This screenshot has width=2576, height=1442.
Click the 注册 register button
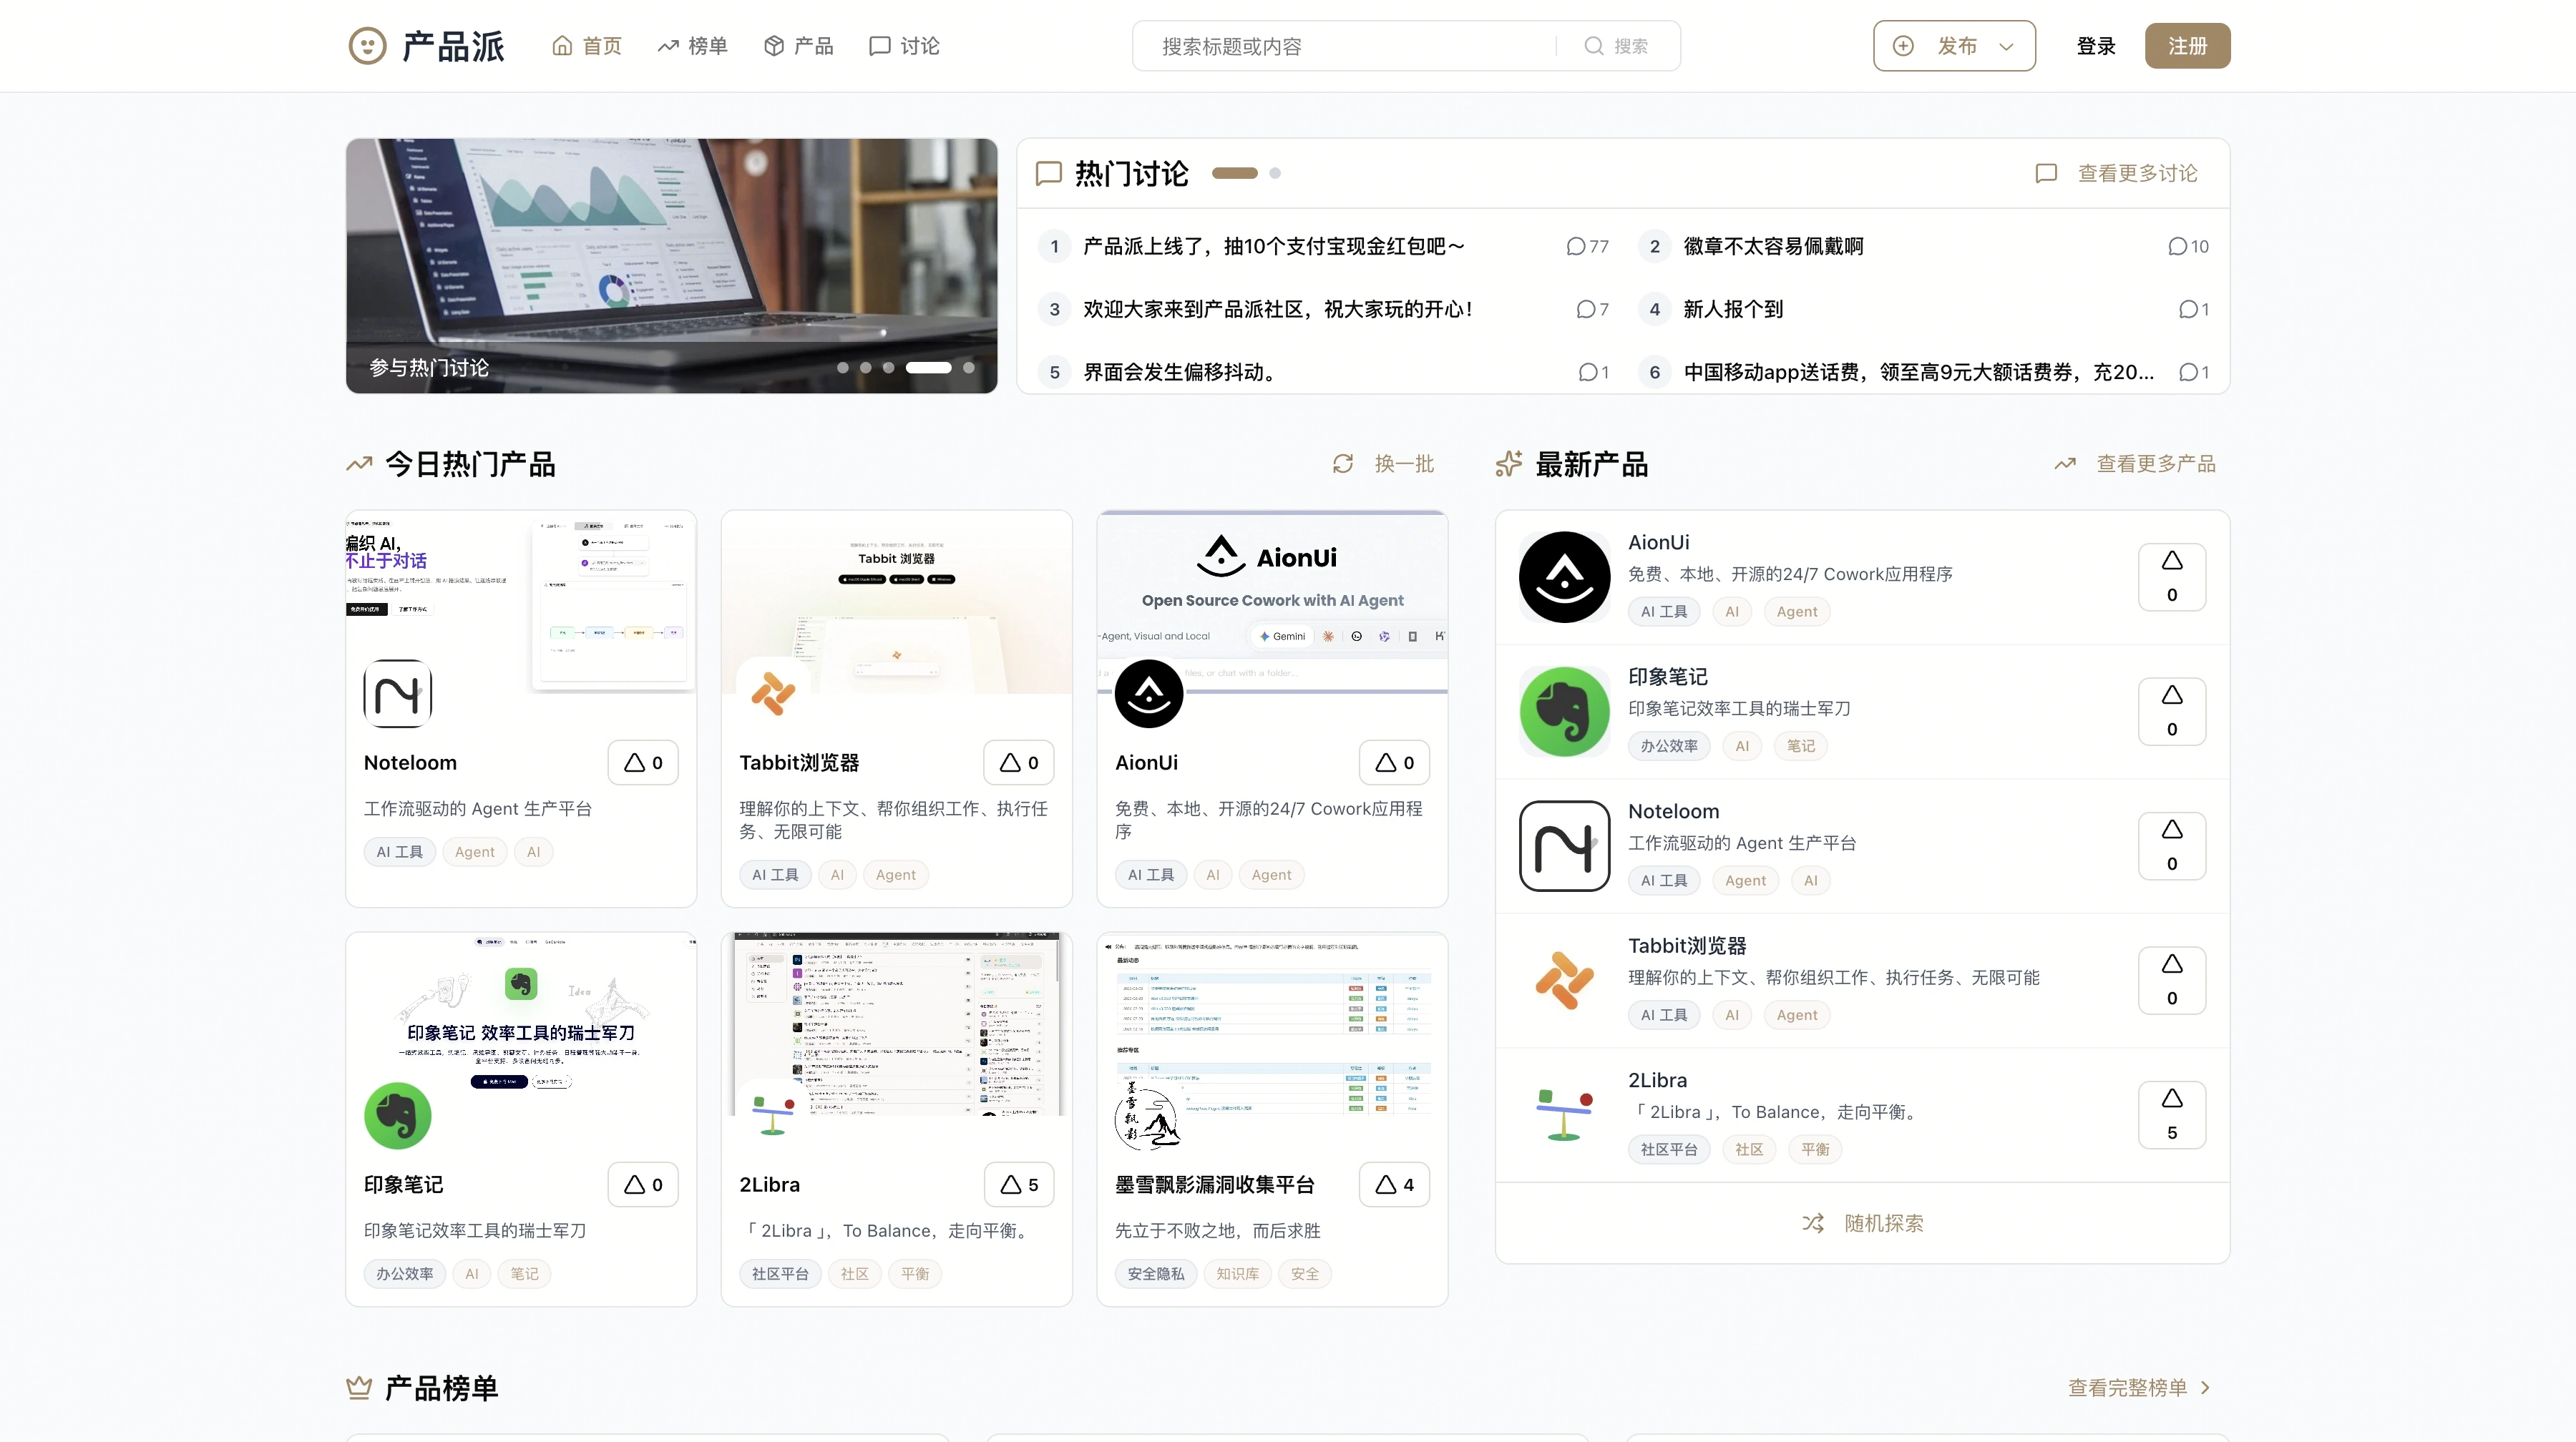[2187, 46]
